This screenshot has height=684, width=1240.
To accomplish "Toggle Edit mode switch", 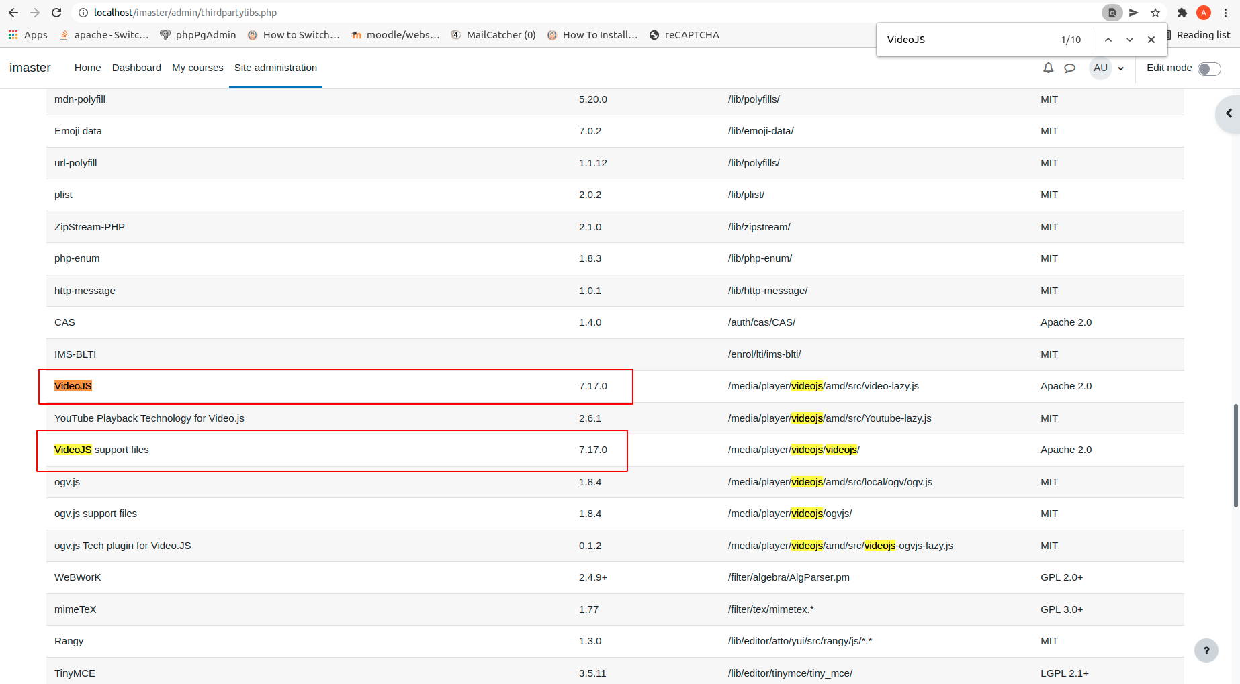I will pos(1209,68).
